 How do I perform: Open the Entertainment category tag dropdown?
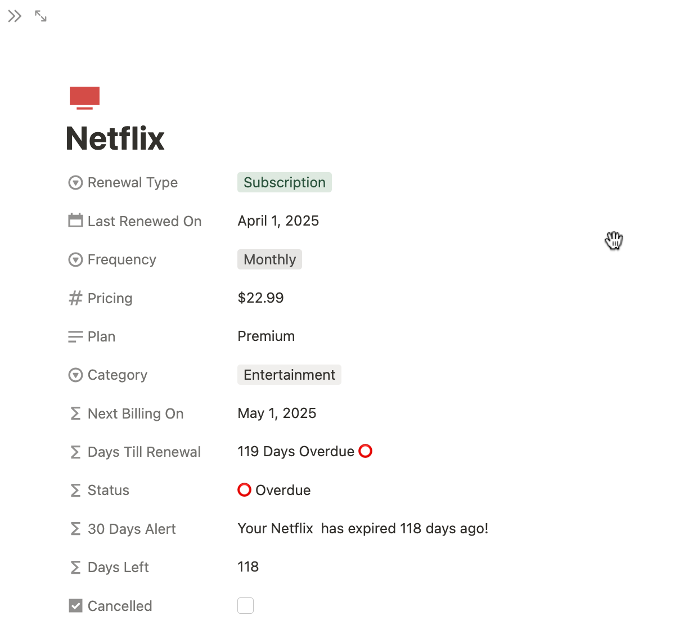point(289,375)
